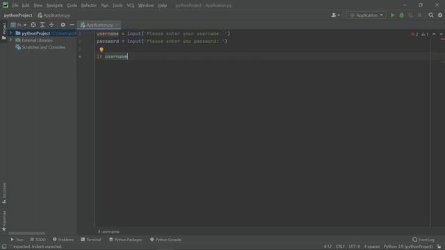Viewport: 445px width, 250px height.
Task: Open the TODO tool window
Action: (38, 240)
